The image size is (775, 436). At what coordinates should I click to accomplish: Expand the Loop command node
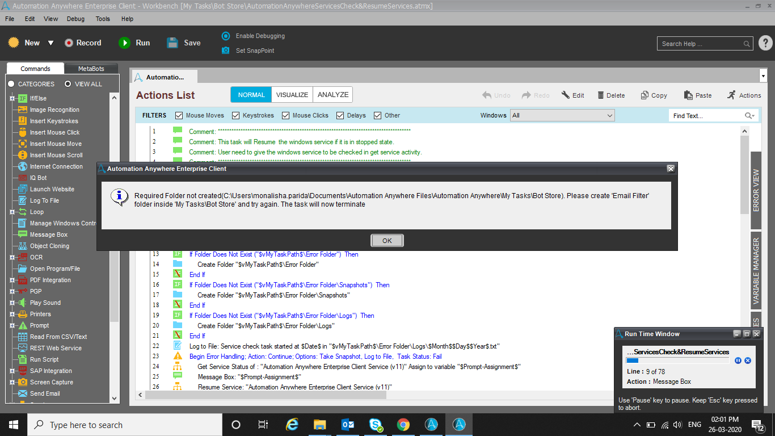pos(12,212)
